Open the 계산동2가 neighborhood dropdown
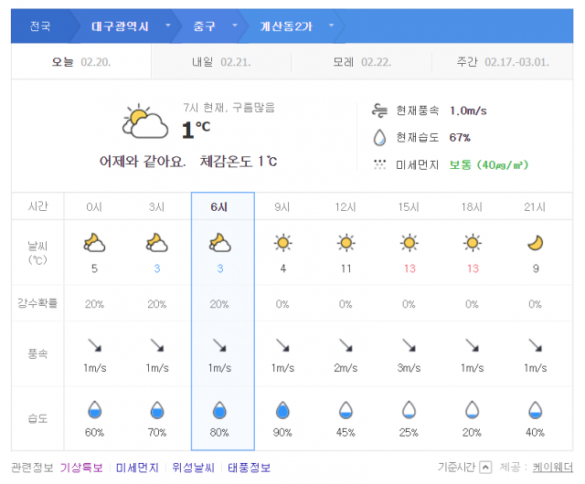Image resolution: width=585 pixels, height=484 pixels. (331, 26)
